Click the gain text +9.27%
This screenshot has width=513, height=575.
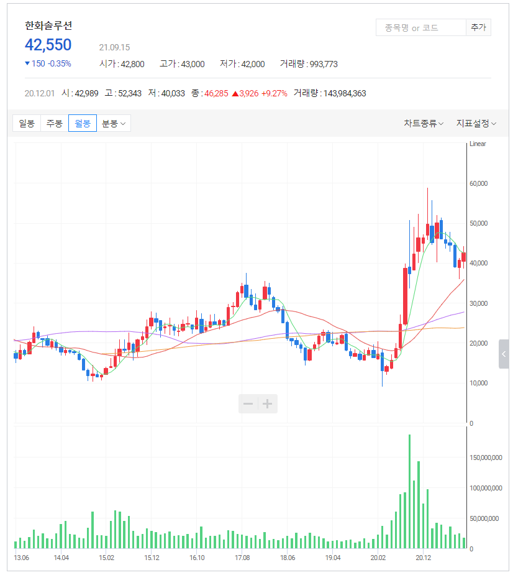[x=274, y=93]
